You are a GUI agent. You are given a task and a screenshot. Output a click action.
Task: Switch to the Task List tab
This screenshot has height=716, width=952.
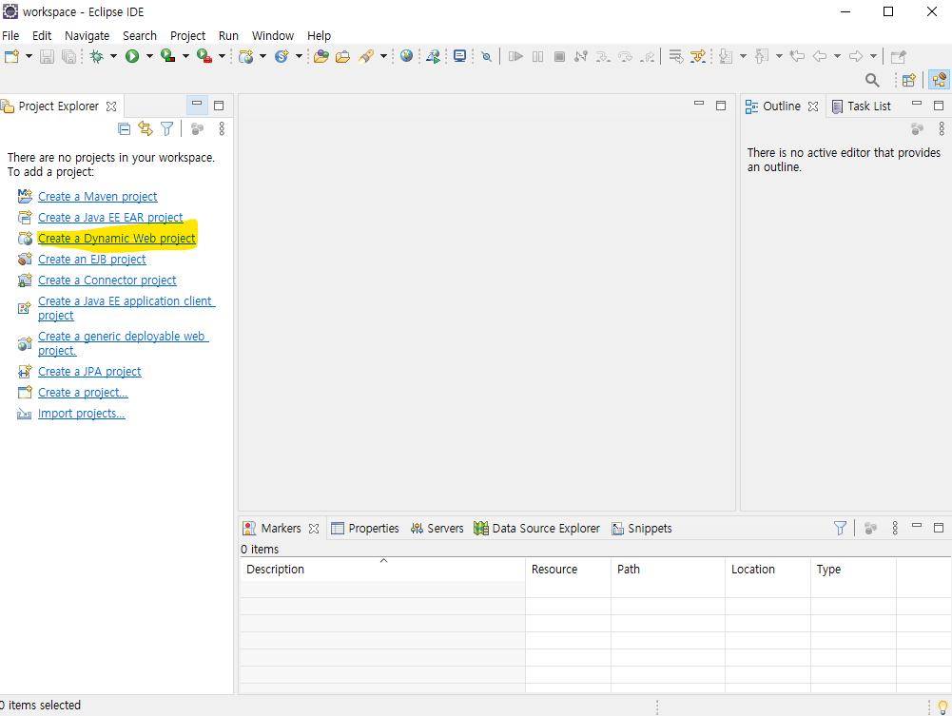(x=862, y=106)
